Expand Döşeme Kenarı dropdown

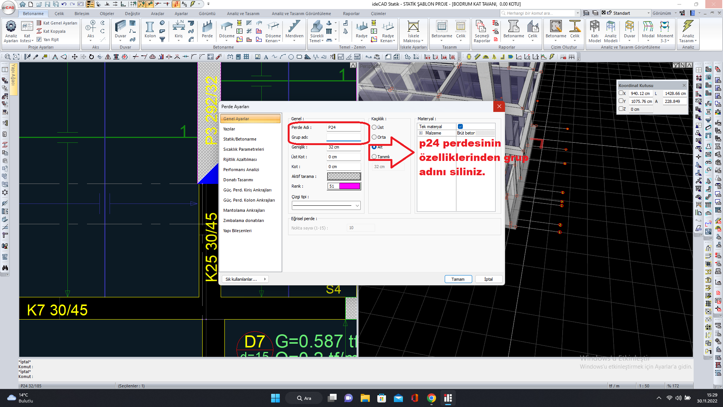click(280, 41)
